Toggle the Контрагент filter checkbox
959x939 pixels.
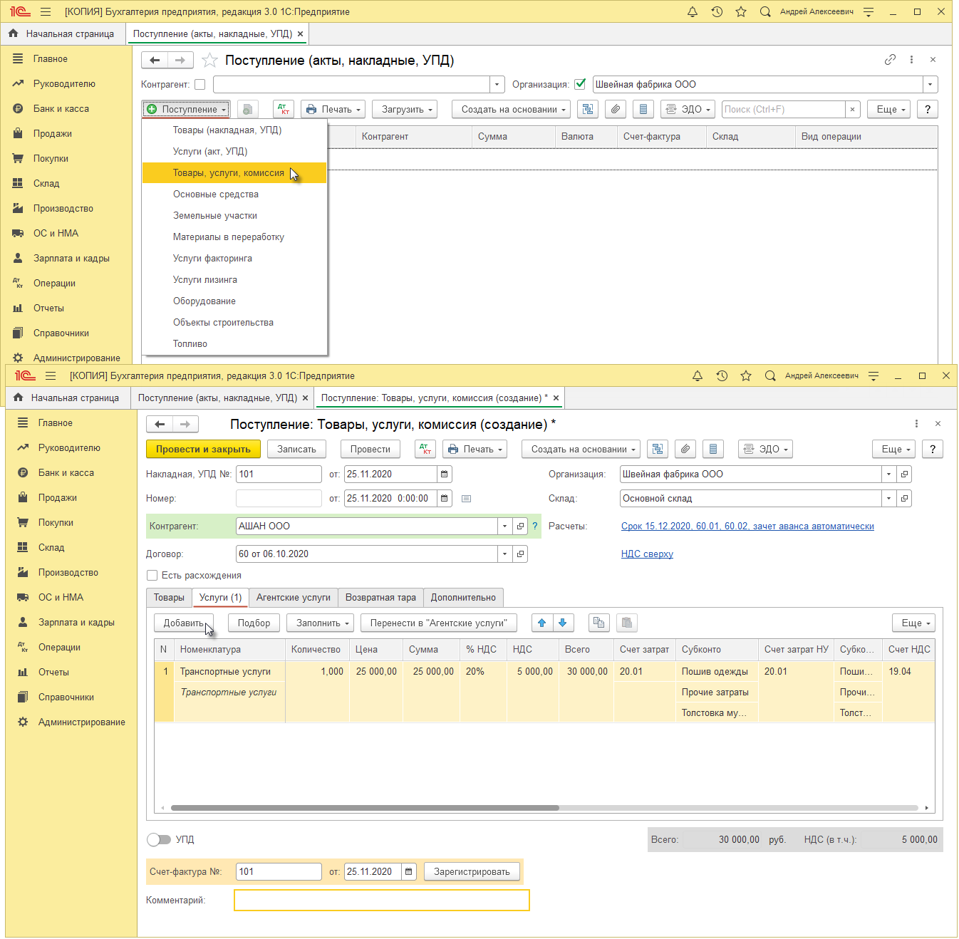200,84
